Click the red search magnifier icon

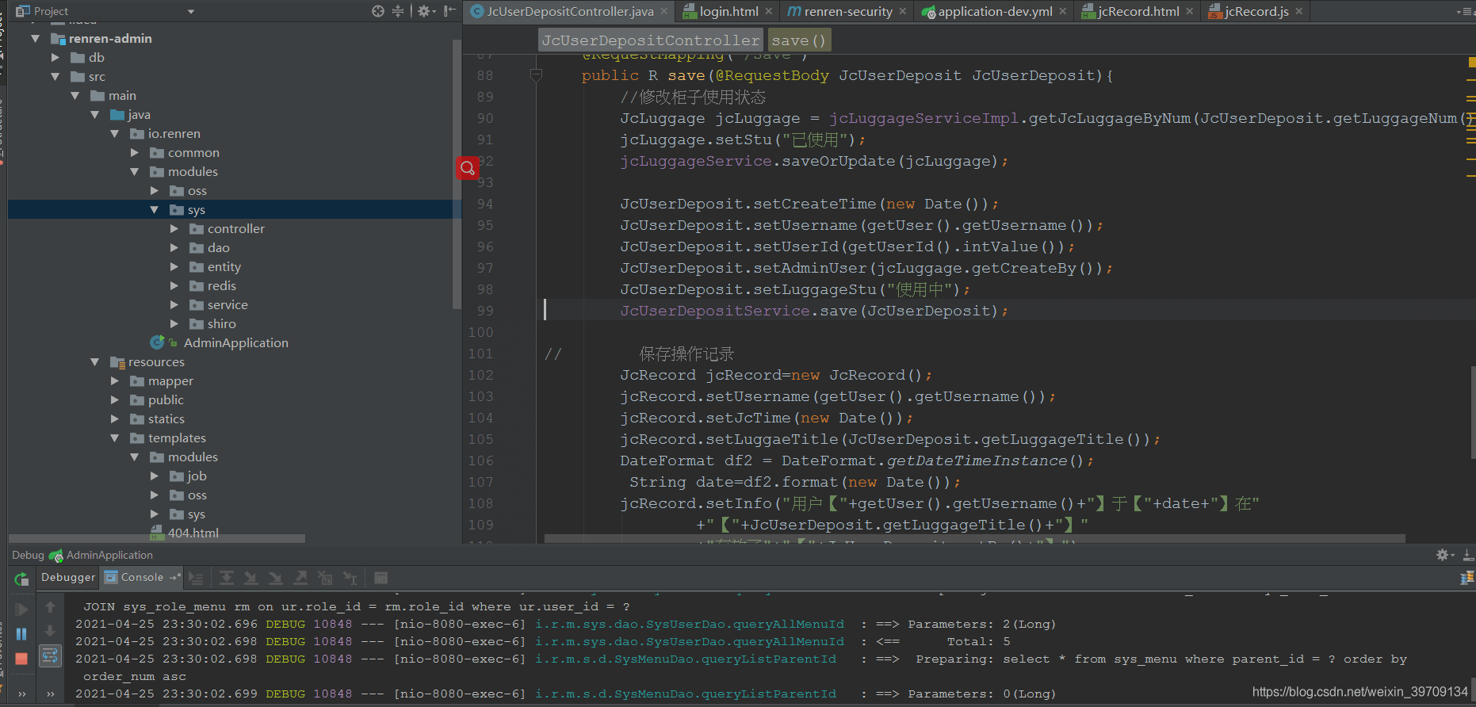[x=468, y=168]
